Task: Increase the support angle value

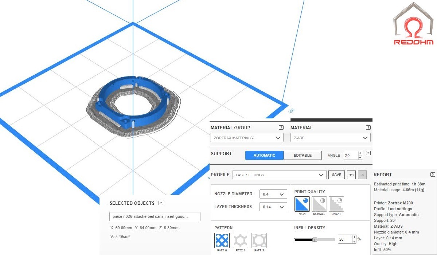Action: point(360,153)
